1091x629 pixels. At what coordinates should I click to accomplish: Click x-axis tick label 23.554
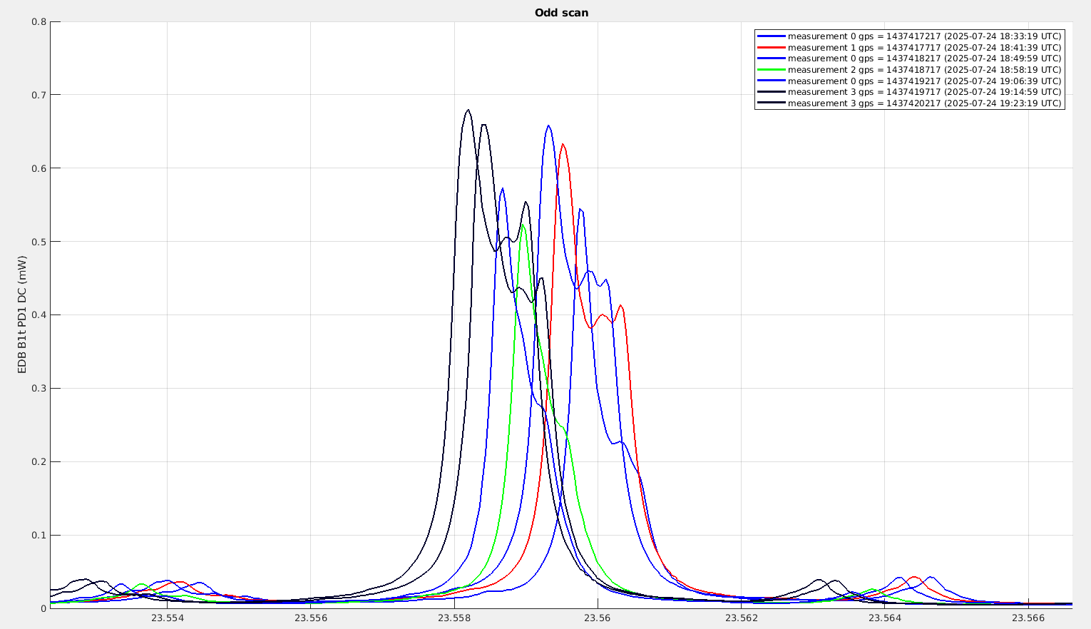[x=167, y=618]
